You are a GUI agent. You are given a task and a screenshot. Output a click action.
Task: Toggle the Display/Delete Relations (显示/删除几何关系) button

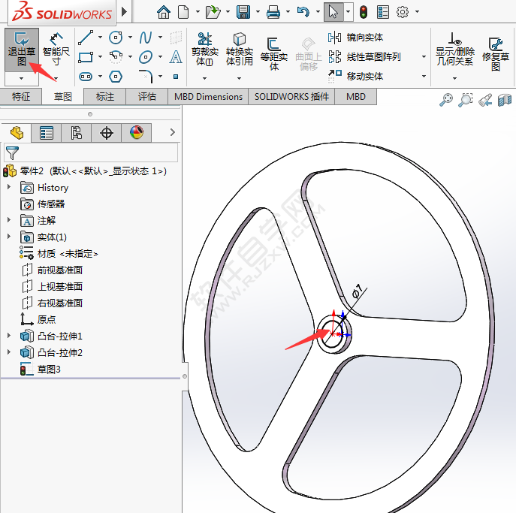click(x=454, y=50)
